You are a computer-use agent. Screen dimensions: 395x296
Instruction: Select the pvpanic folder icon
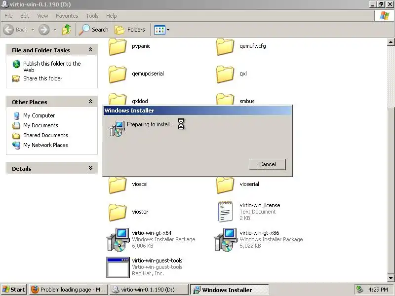pos(118,47)
